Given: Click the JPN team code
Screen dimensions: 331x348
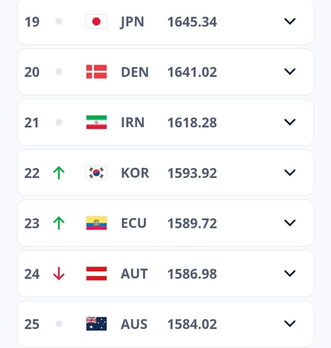Looking at the screenshot, I should [132, 22].
